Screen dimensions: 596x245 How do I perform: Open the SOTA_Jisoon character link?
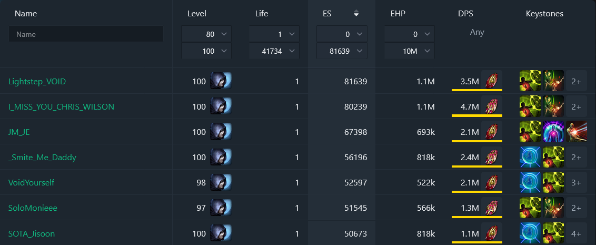click(x=32, y=233)
